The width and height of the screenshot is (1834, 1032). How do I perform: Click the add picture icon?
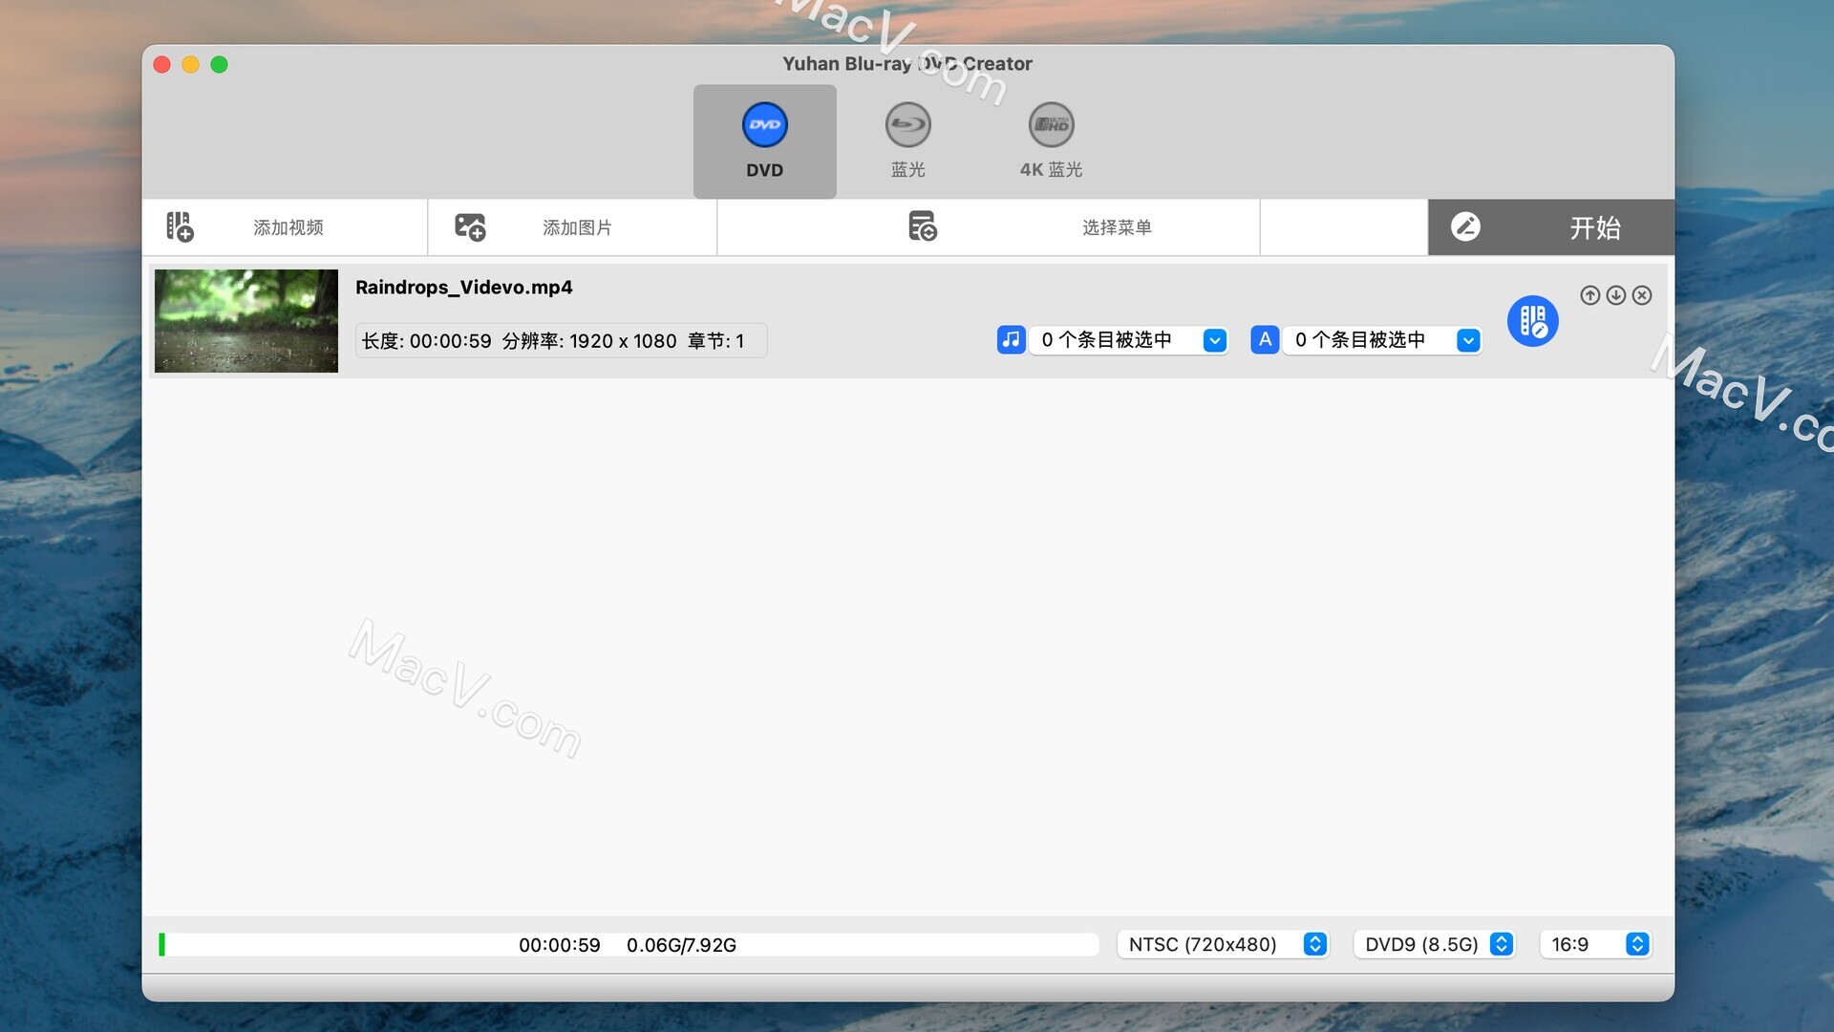[x=469, y=227]
